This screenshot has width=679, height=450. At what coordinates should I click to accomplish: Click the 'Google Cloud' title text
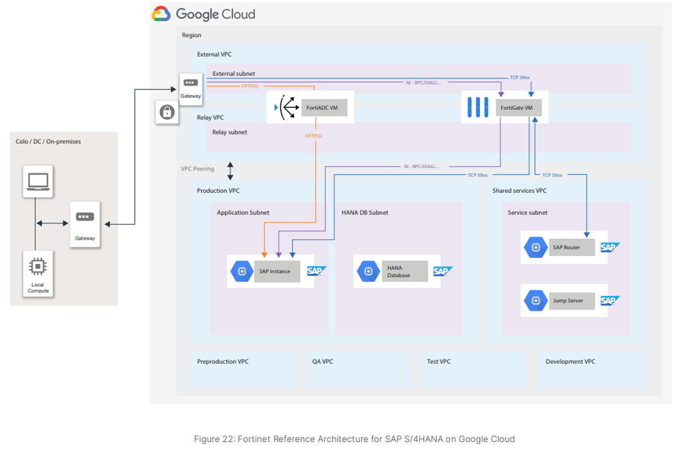215,14
